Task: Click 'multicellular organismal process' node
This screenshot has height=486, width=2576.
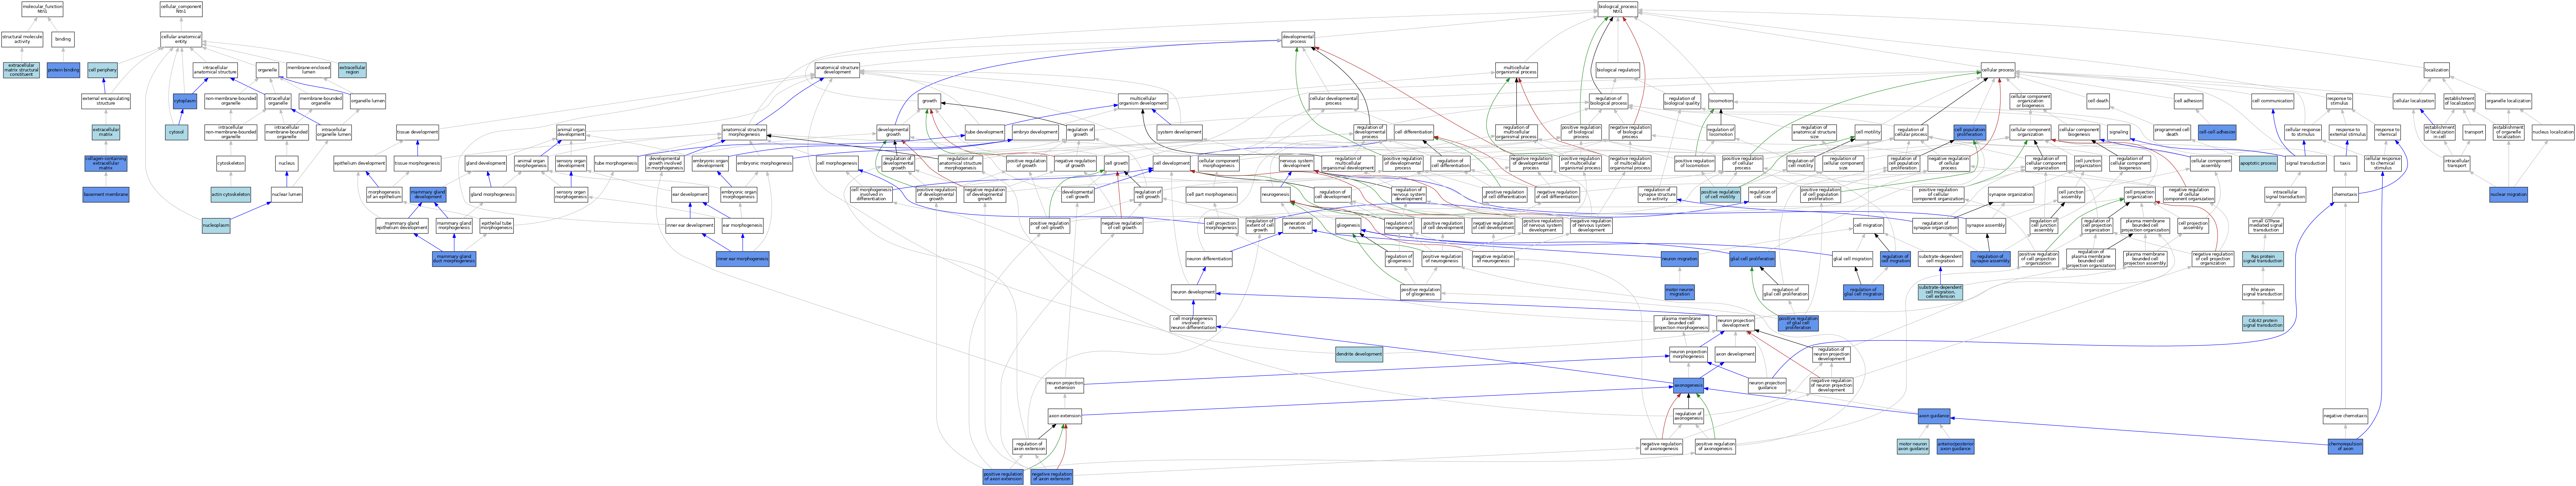Action: click(x=1516, y=70)
